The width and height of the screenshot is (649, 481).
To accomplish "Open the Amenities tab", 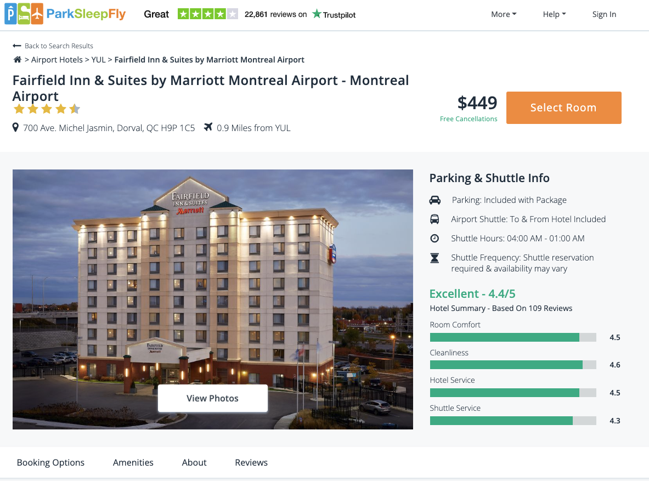I will point(133,462).
